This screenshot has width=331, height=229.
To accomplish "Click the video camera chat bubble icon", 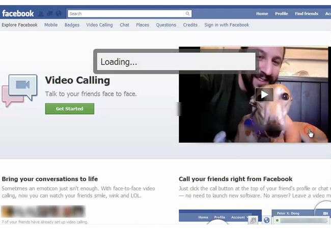I will tap(20, 90).
